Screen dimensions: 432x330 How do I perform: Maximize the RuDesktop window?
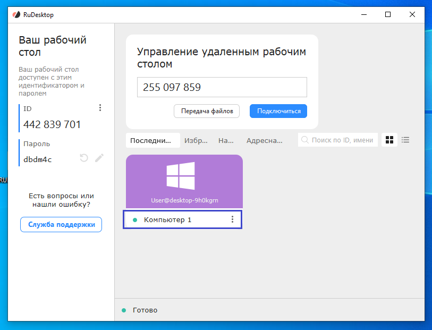[388, 14]
